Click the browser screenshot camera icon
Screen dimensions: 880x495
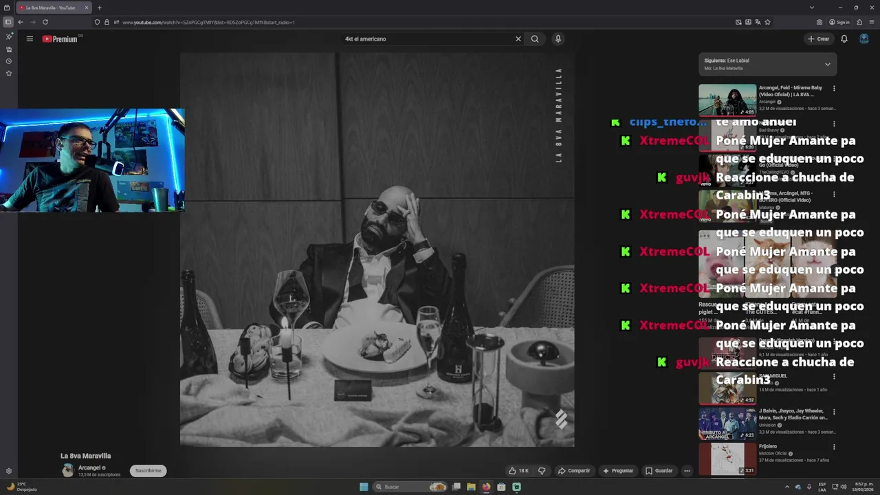pyautogui.click(x=819, y=22)
